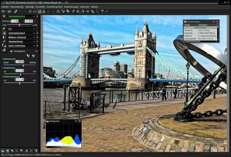Open the histogram icon in bottom toolbar

pyautogui.click(x=3, y=151)
